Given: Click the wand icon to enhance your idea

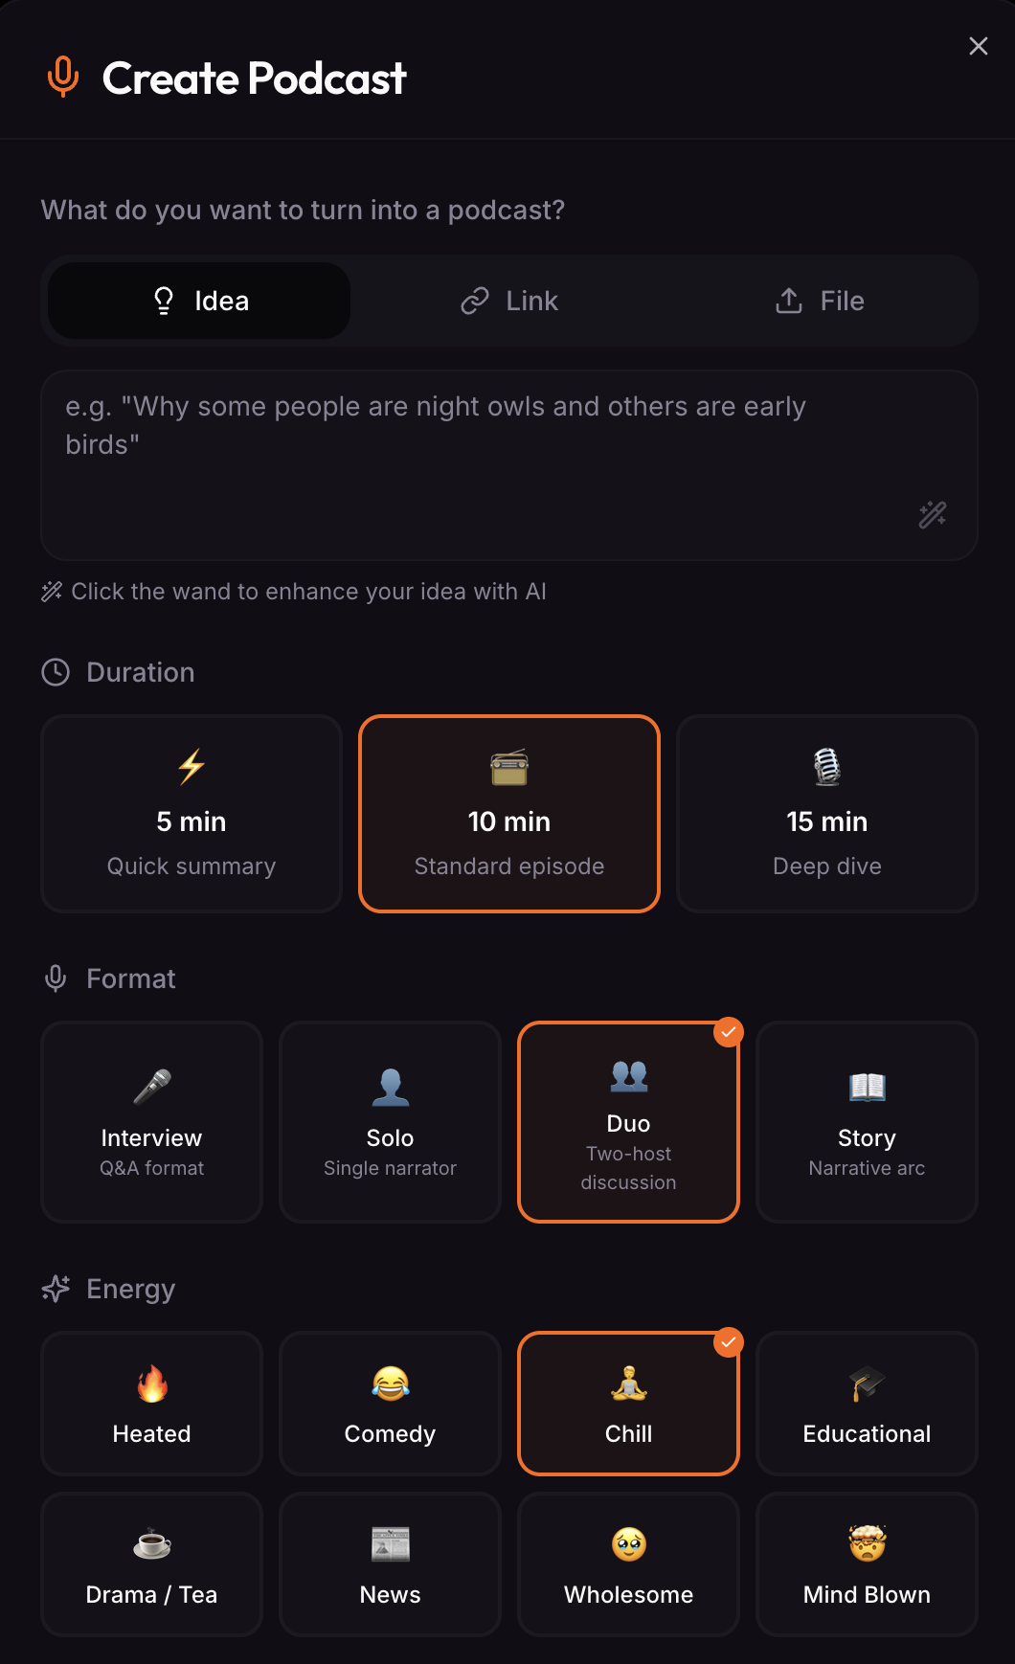Looking at the screenshot, I should point(932,515).
